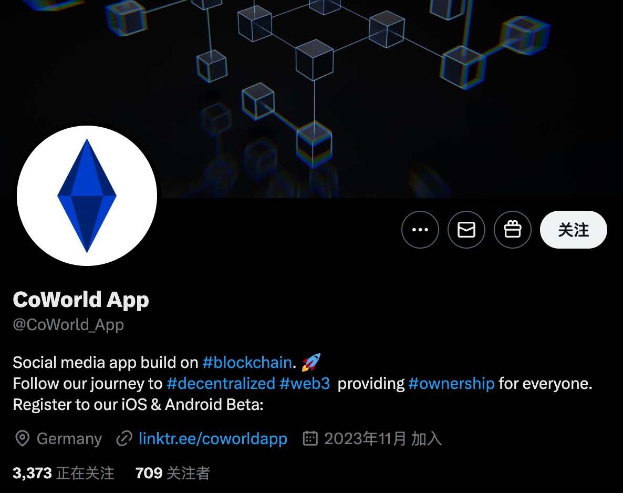This screenshot has width=623, height=493.
Task: Click the rocket emoji in bio
Action: pyautogui.click(x=310, y=362)
